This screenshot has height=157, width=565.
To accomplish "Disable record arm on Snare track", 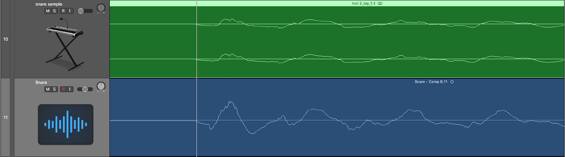I will (x=63, y=89).
